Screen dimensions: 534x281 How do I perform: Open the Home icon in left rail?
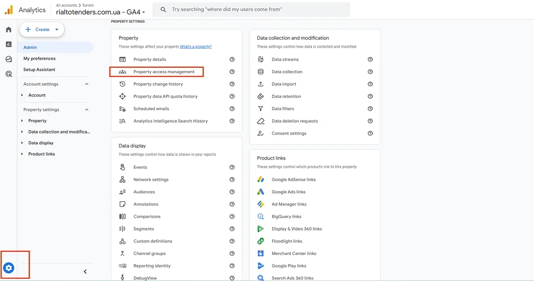9,30
